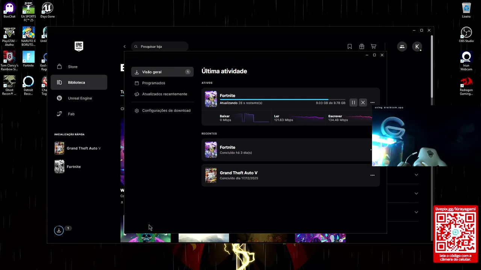Expand the first chevron on library right panel
This screenshot has height=270, width=481.
pyautogui.click(x=416, y=175)
